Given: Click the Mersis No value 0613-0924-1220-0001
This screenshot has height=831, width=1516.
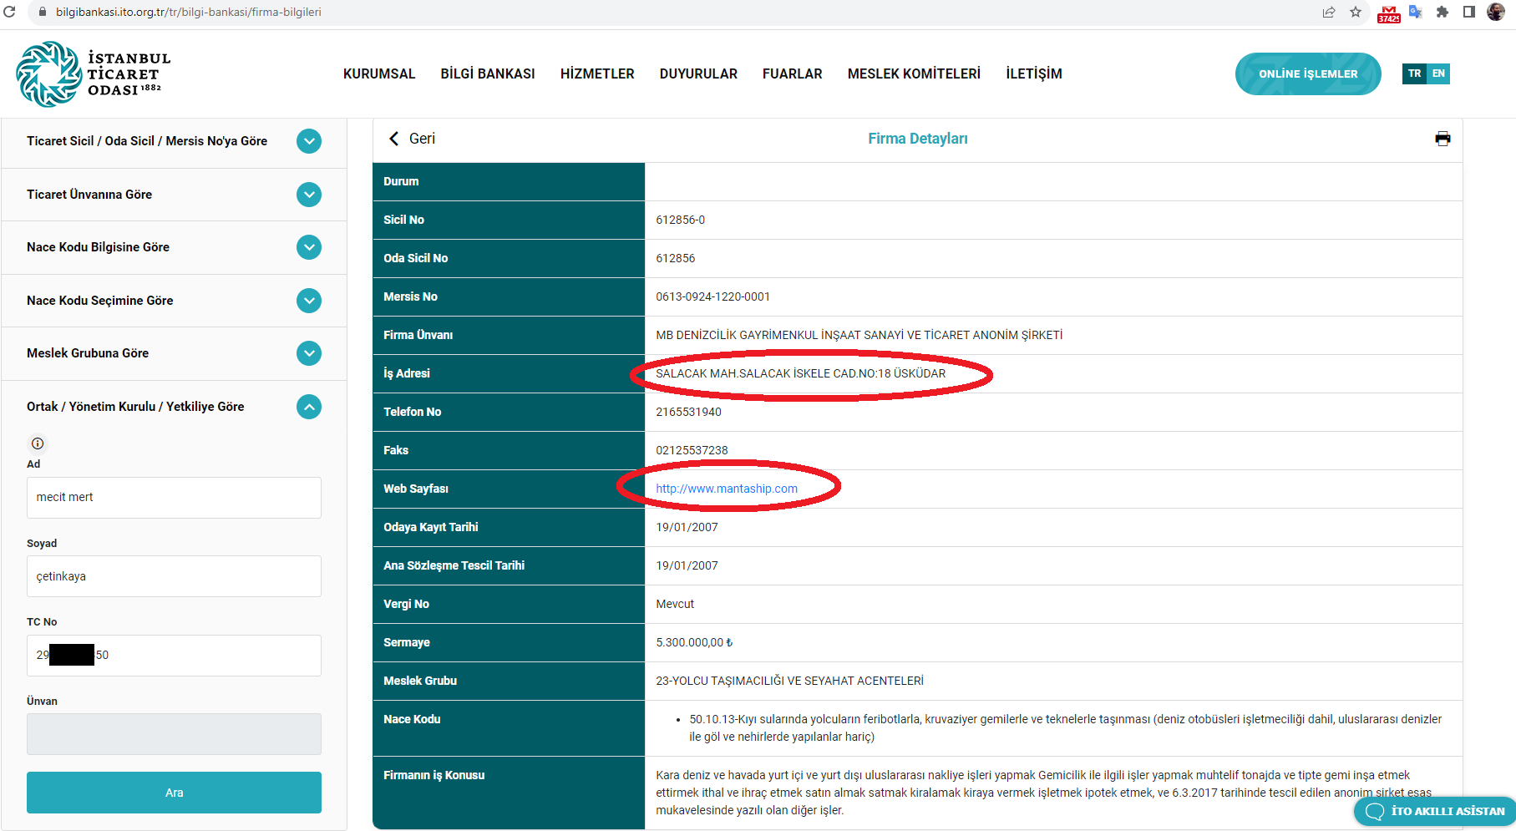Looking at the screenshot, I should pyautogui.click(x=713, y=296).
